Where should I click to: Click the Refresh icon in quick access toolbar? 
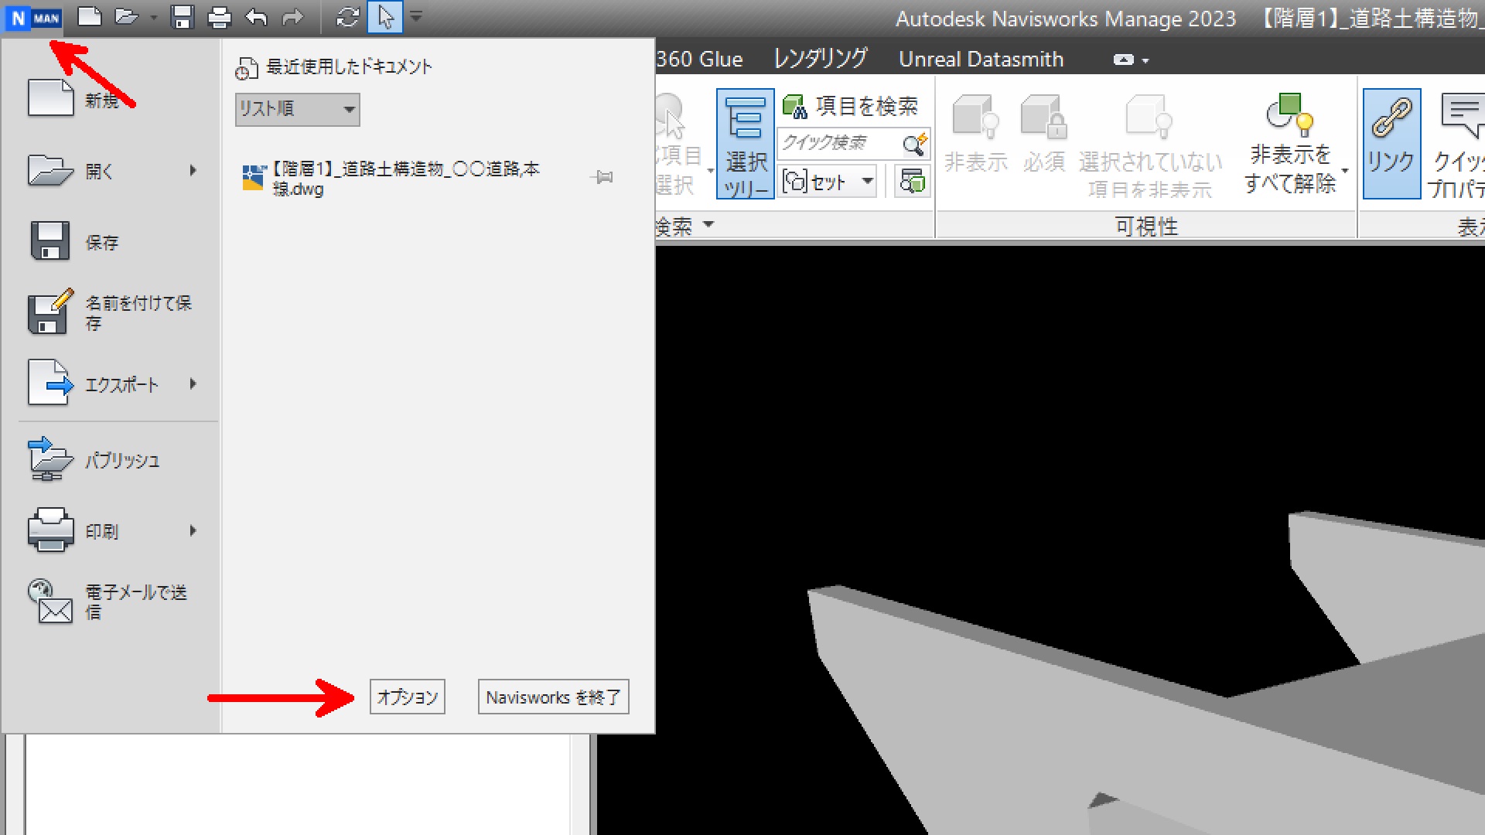(348, 17)
